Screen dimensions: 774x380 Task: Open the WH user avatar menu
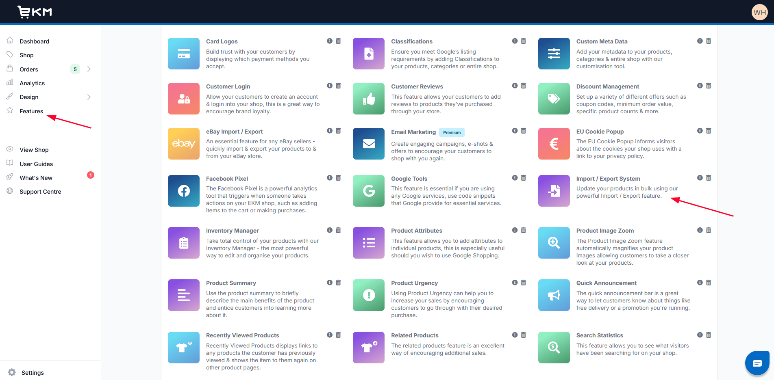click(x=759, y=12)
